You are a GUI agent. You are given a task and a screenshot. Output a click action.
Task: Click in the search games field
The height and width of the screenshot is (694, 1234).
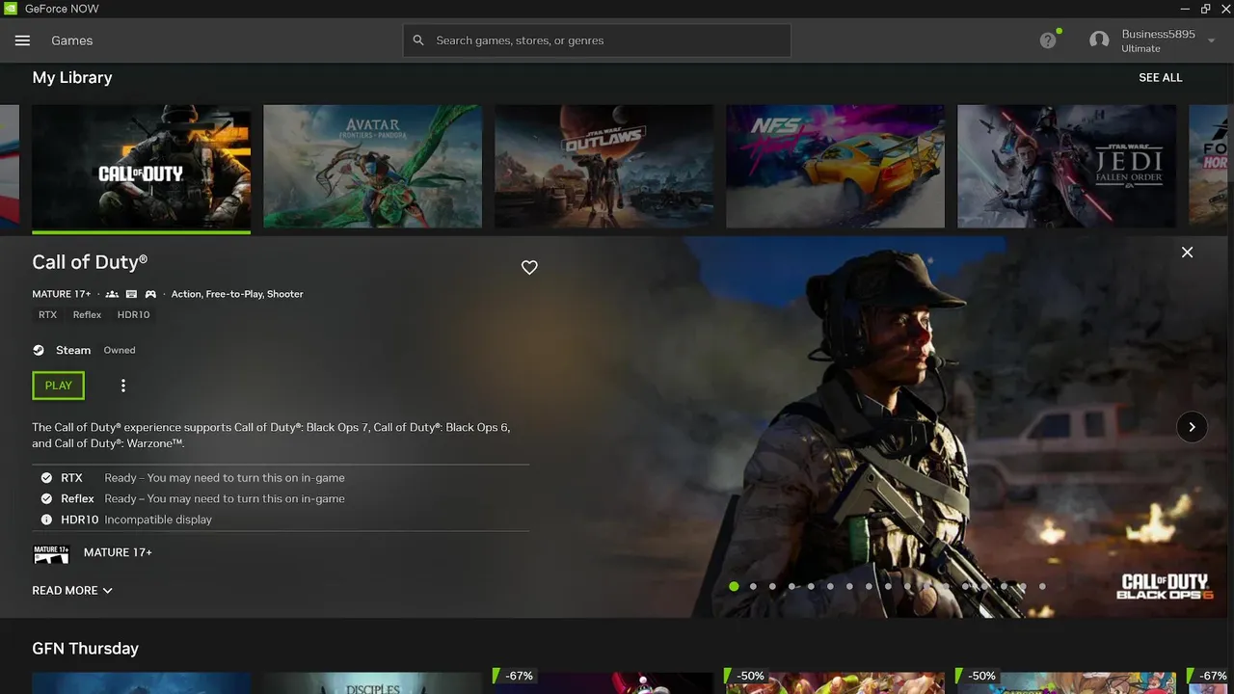597,40
